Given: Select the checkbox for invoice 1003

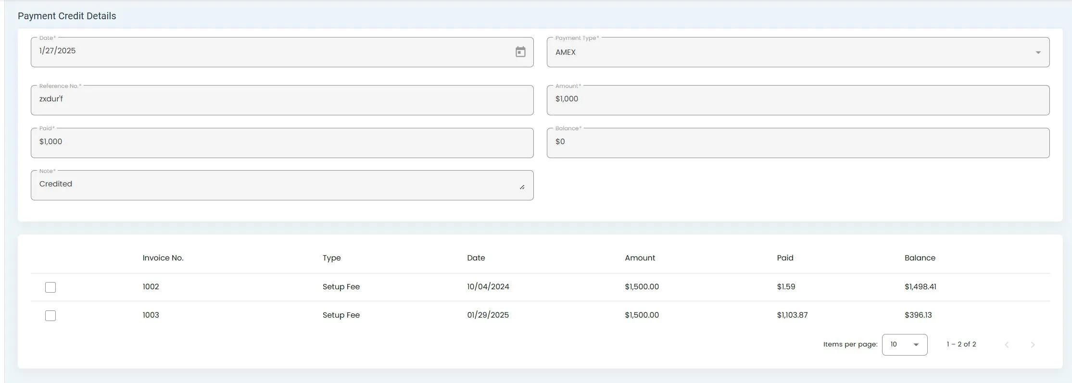Looking at the screenshot, I should coord(50,316).
